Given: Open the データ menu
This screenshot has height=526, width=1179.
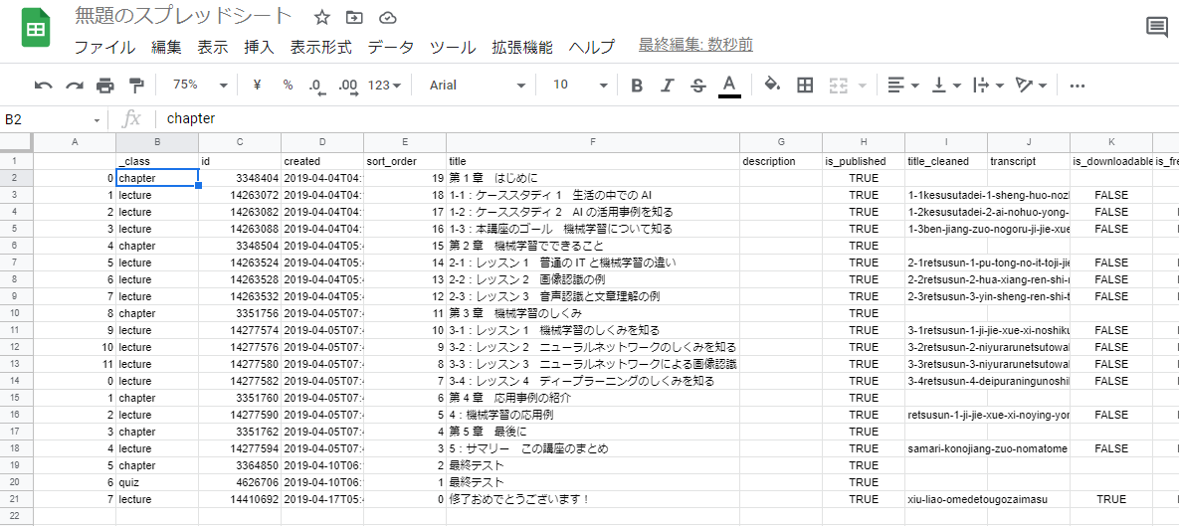Looking at the screenshot, I should pos(390,47).
